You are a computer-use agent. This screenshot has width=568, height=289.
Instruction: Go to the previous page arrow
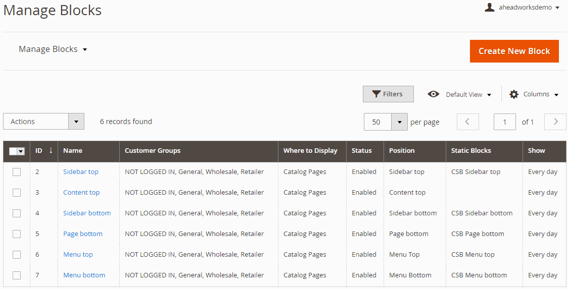click(467, 122)
